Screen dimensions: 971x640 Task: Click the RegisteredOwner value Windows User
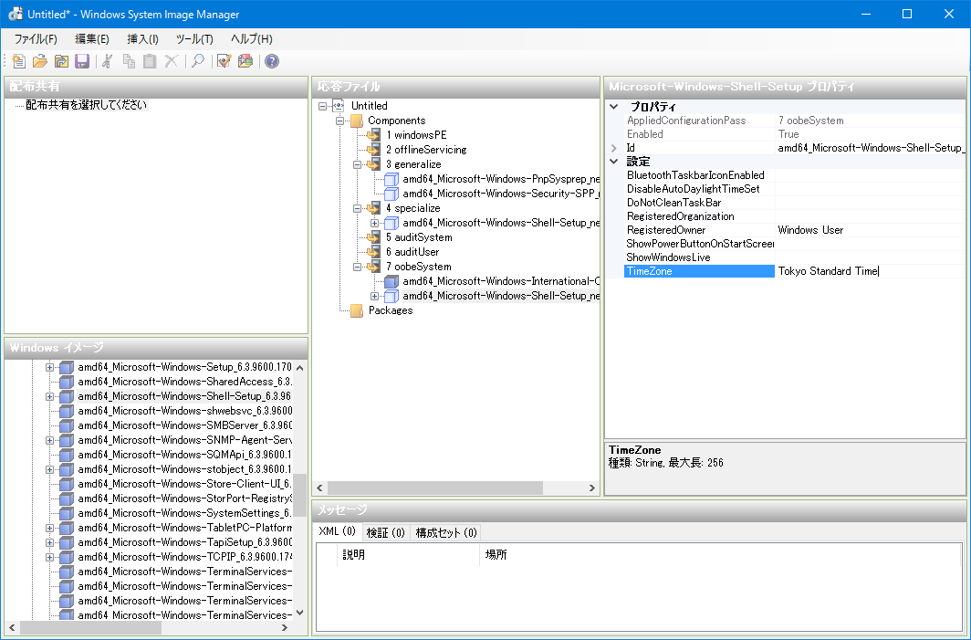point(810,230)
